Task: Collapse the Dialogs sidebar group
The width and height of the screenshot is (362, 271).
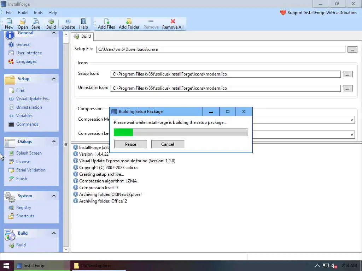Action: point(54,141)
